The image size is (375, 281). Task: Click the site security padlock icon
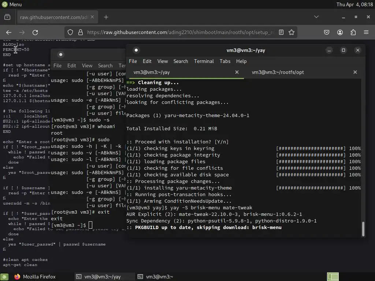[x=81, y=32]
